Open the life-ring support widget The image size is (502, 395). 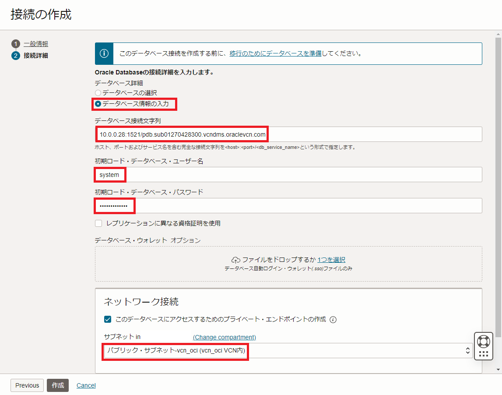[484, 342]
